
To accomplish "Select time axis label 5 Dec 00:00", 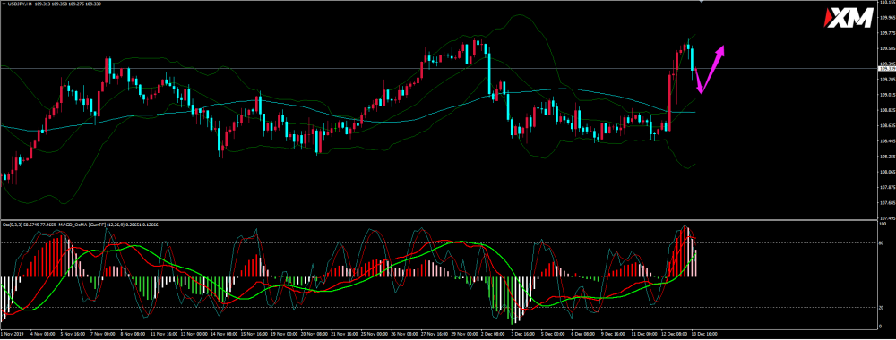I will click(x=553, y=334).
